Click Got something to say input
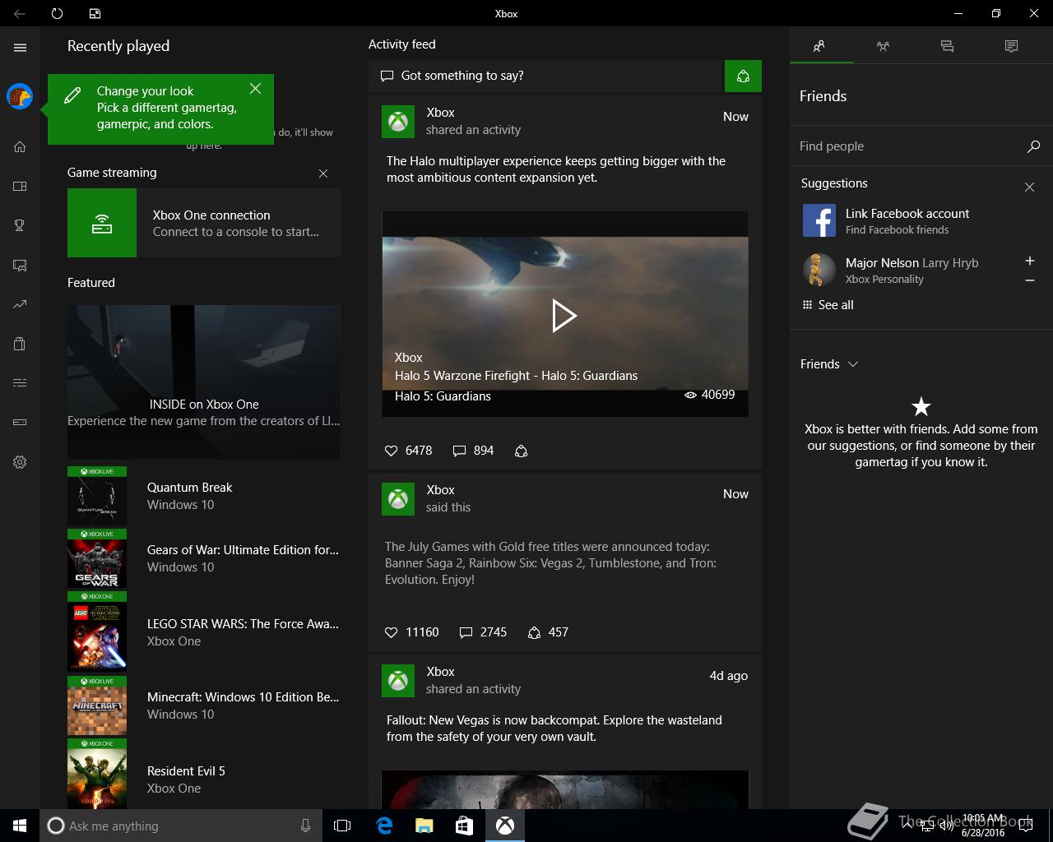Screen dimensions: 1053x842 click(x=545, y=76)
